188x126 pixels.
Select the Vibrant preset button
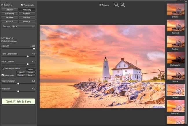click(x=27, y=14)
